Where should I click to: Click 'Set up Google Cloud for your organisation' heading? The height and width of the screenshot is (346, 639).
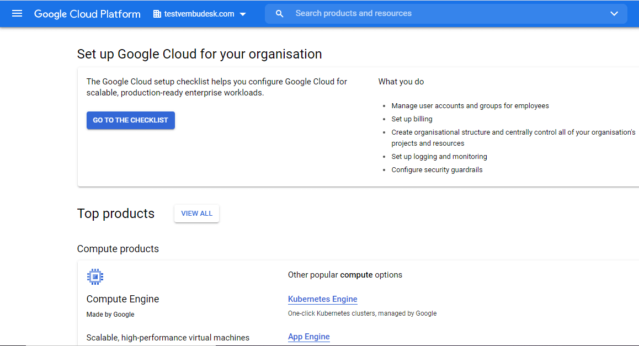199,54
